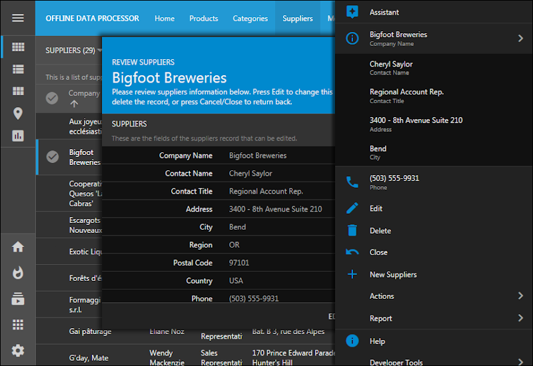This screenshot has height=366, width=533.
Task: Open the apps grid icon in the sidebar
Action: 18,325
